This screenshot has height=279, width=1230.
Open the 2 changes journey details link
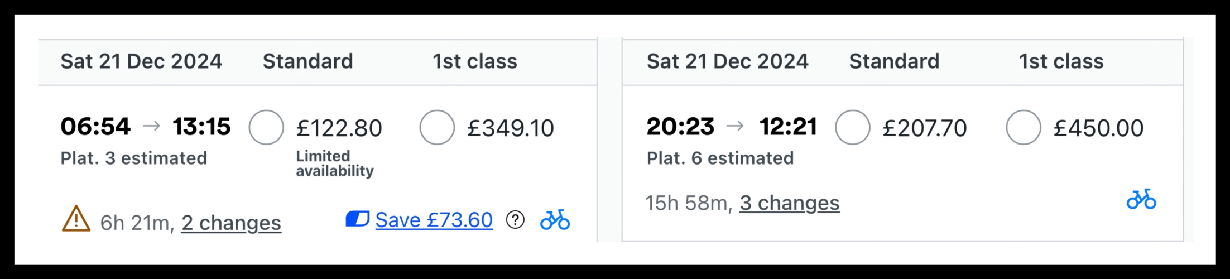pyautogui.click(x=231, y=223)
